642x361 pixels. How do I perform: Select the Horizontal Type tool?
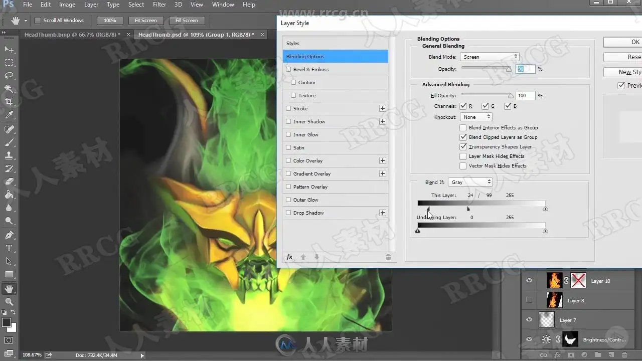pos(9,248)
